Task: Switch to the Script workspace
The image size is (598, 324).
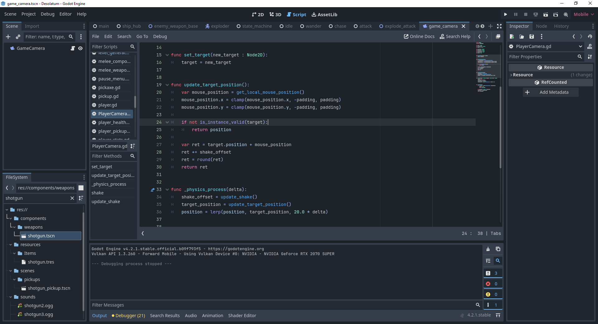Action: pos(297,14)
